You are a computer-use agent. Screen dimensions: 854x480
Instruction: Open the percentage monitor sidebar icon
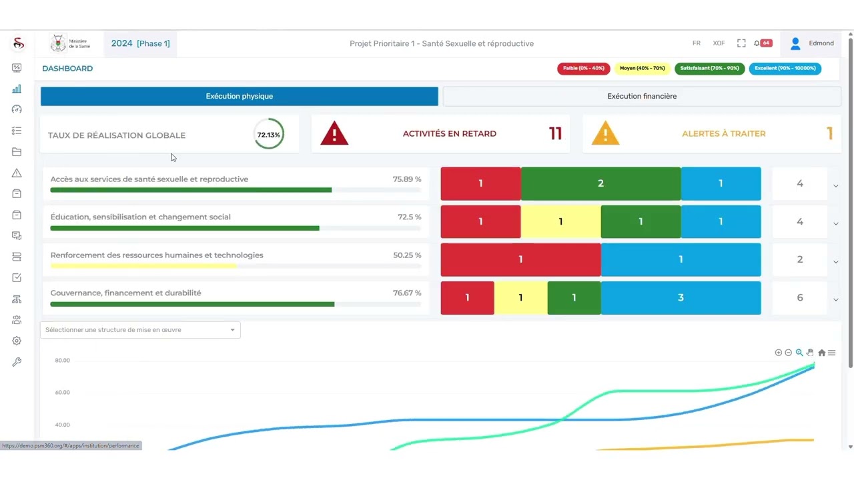point(17,68)
